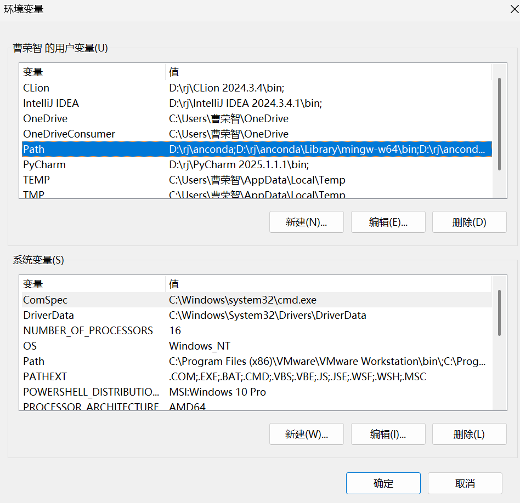Click the 变量 column header in user variables

coord(93,72)
